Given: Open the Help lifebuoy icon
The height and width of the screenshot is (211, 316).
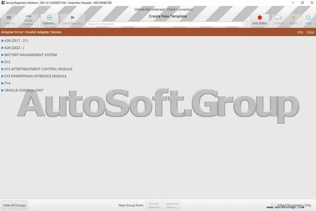Looking at the screenshot, I should pos(308,18).
